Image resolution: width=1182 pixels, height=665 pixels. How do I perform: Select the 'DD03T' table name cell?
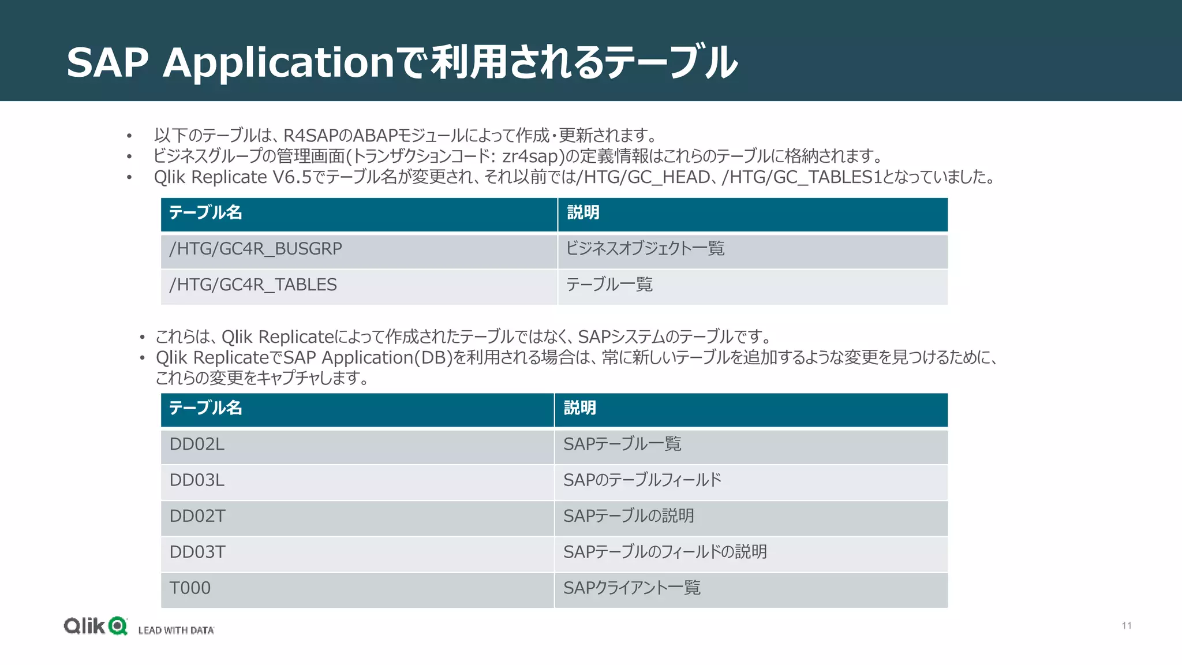point(357,554)
